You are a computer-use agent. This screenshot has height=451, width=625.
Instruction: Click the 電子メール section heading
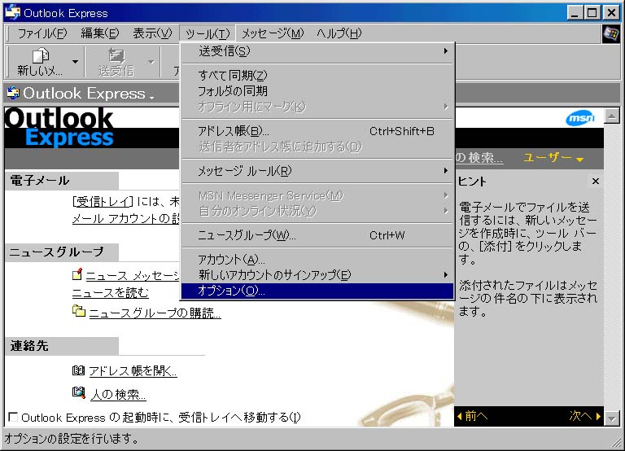[40, 181]
